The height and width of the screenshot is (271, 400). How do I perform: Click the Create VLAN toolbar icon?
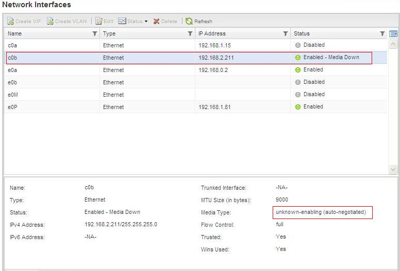tap(51, 21)
